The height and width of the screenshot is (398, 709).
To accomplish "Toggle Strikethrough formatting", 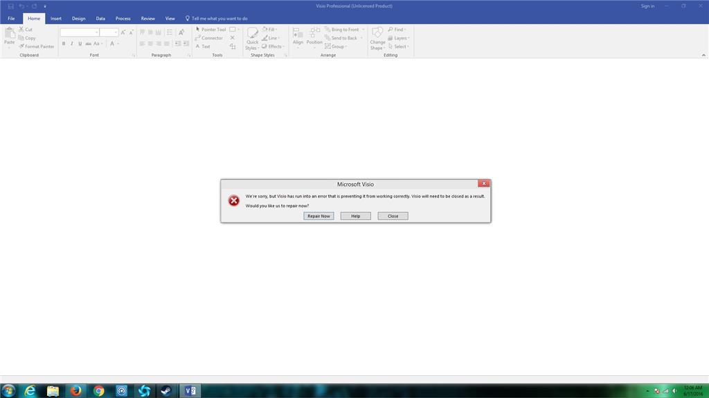I will (88, 44).
